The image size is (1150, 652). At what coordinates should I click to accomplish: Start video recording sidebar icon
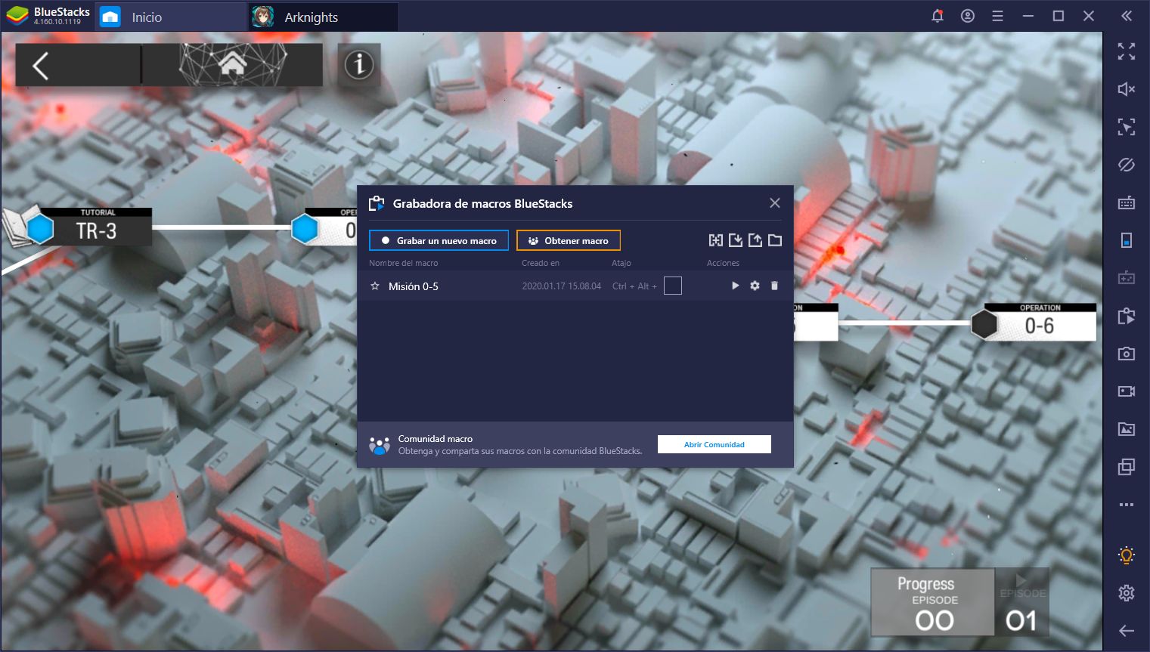pos(1127,391)
